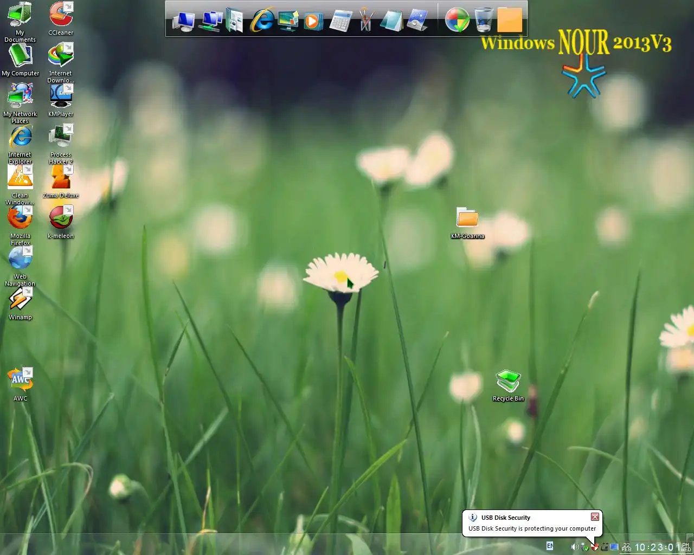Viewport: 694px width, 555px height.
Task: Open My Computer from the top dock
Action: (183, 21)
